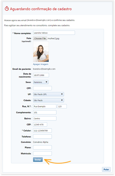Click the empty CPF field
This screenshot has height=176, width=115.
pyautogui.click(x=42, y=88)
